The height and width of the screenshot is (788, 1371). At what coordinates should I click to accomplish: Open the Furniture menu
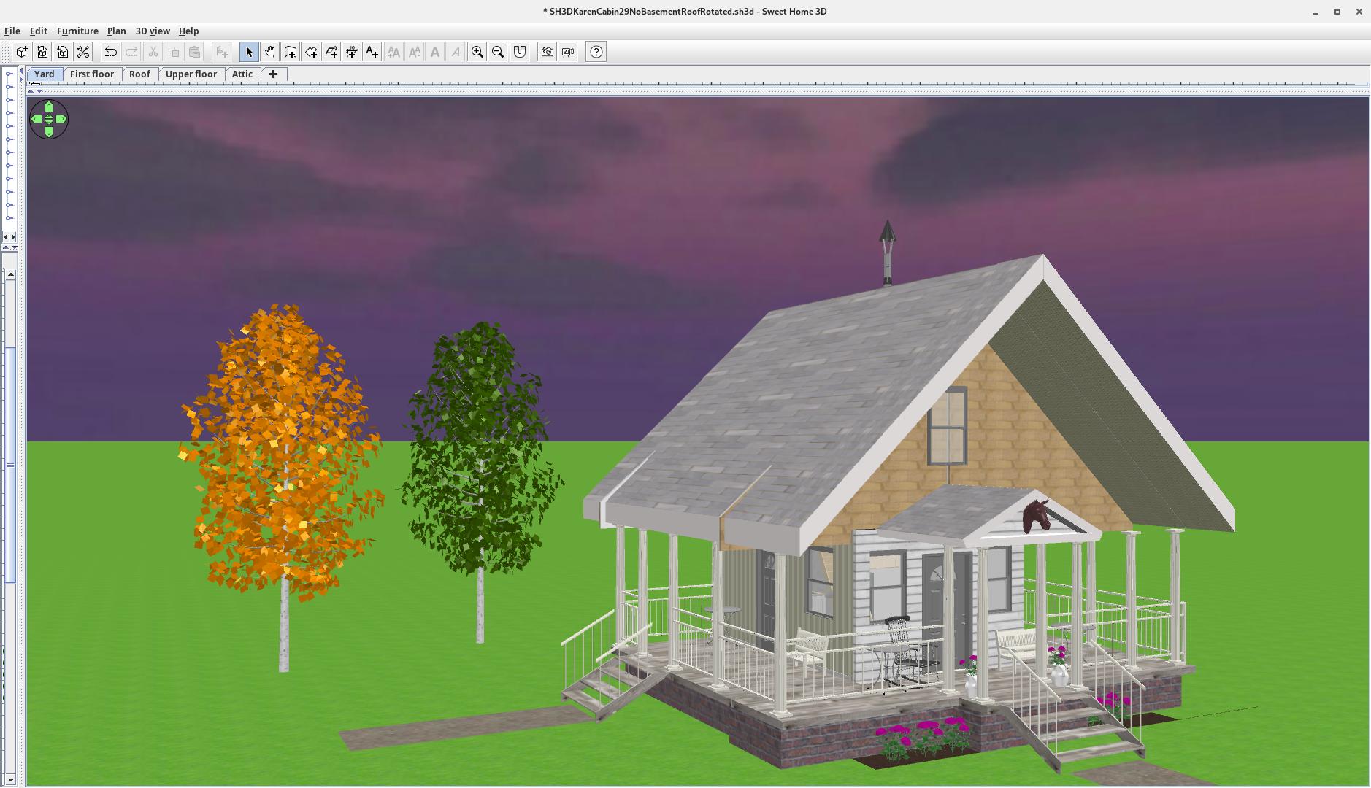pyautogui.click(x=77, y=31)
